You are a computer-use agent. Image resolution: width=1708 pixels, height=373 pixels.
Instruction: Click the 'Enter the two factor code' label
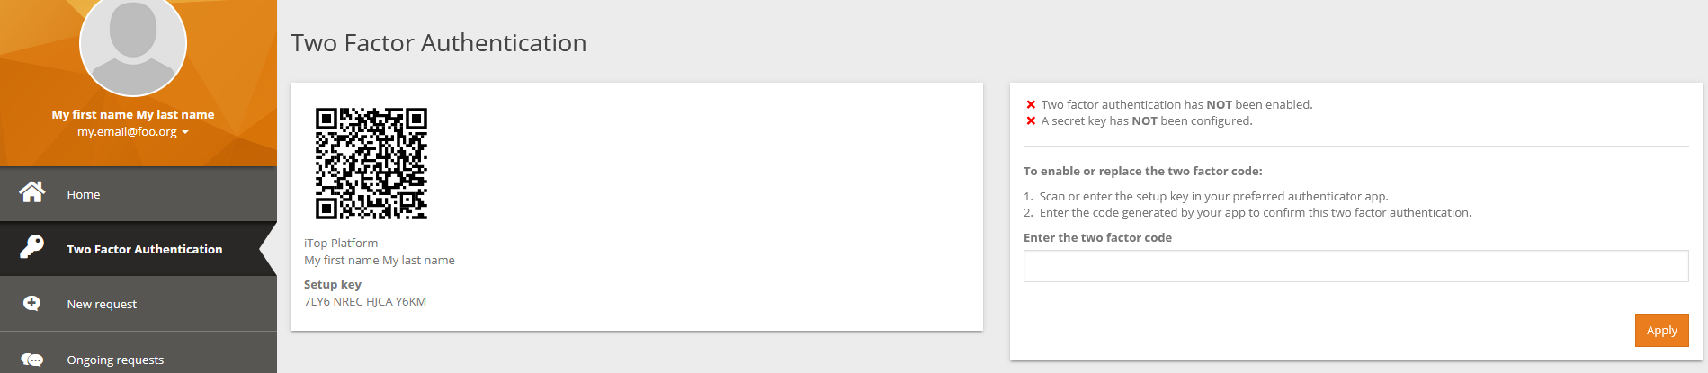(x=1097, y=237)
